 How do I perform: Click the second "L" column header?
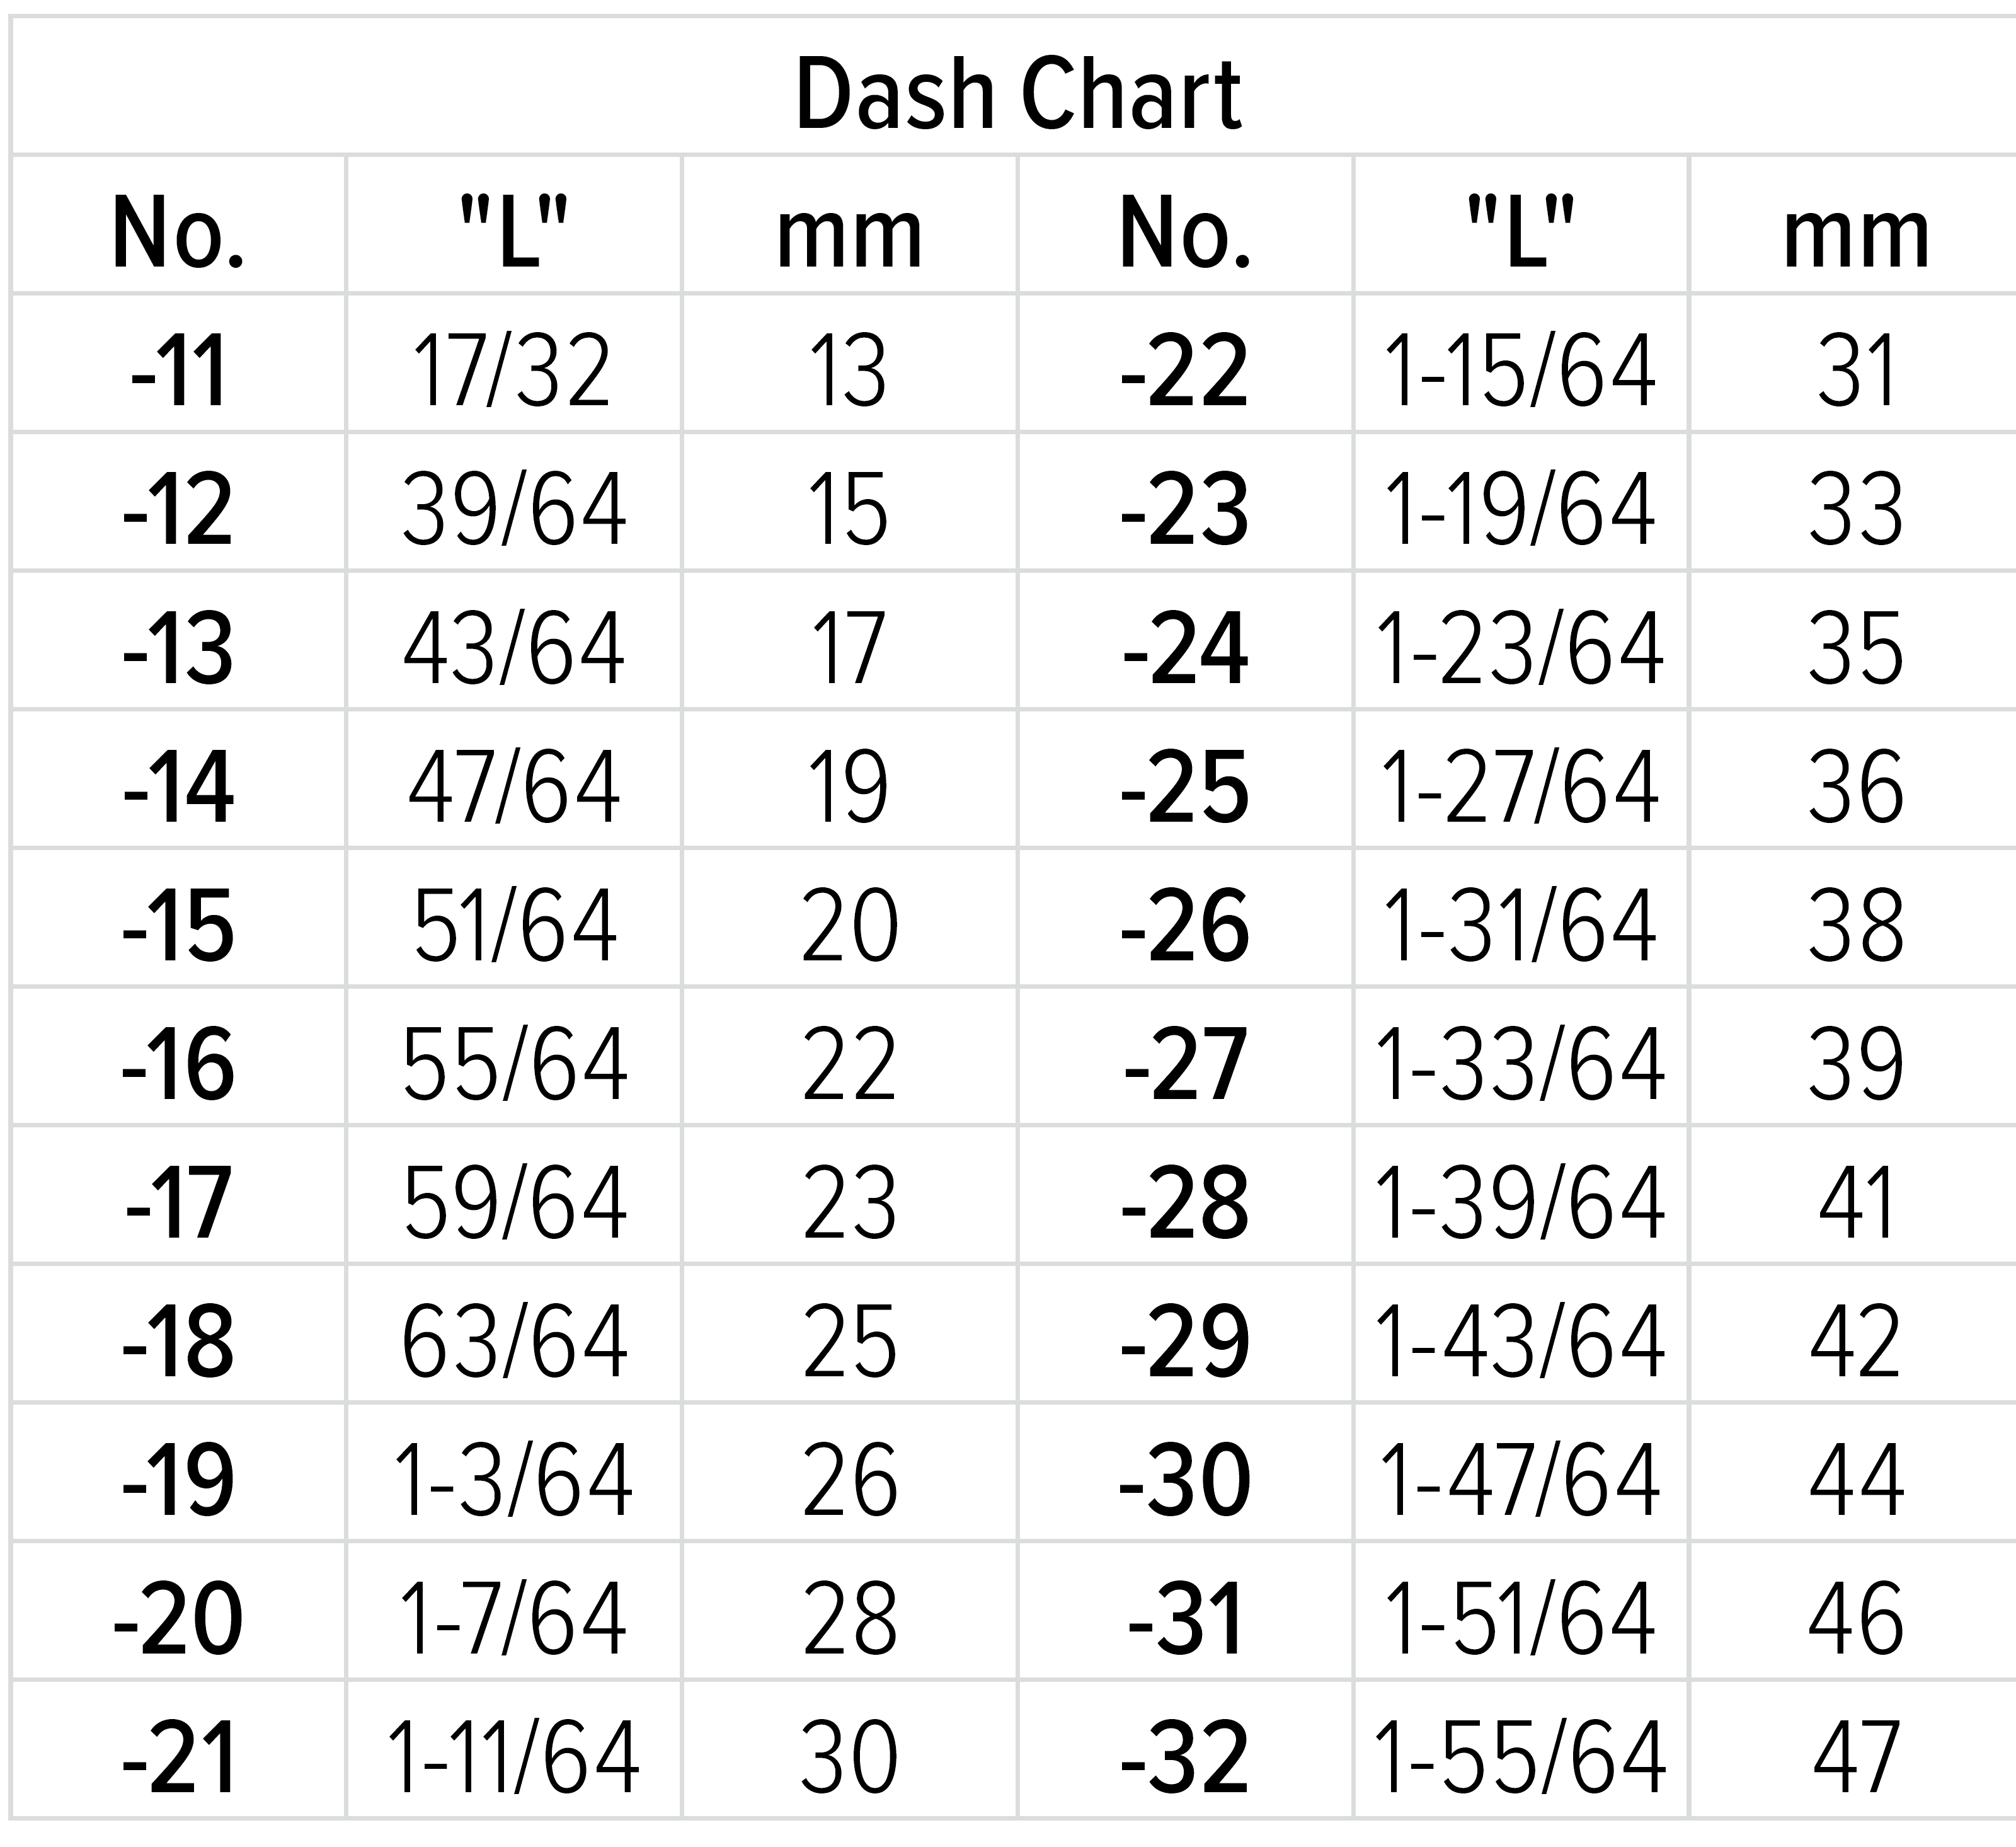point(1520,234)
